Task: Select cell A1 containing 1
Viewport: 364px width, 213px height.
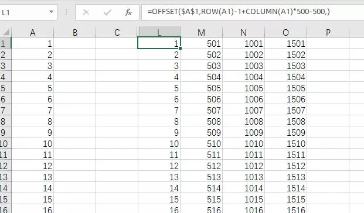Action: coord(32,43)
